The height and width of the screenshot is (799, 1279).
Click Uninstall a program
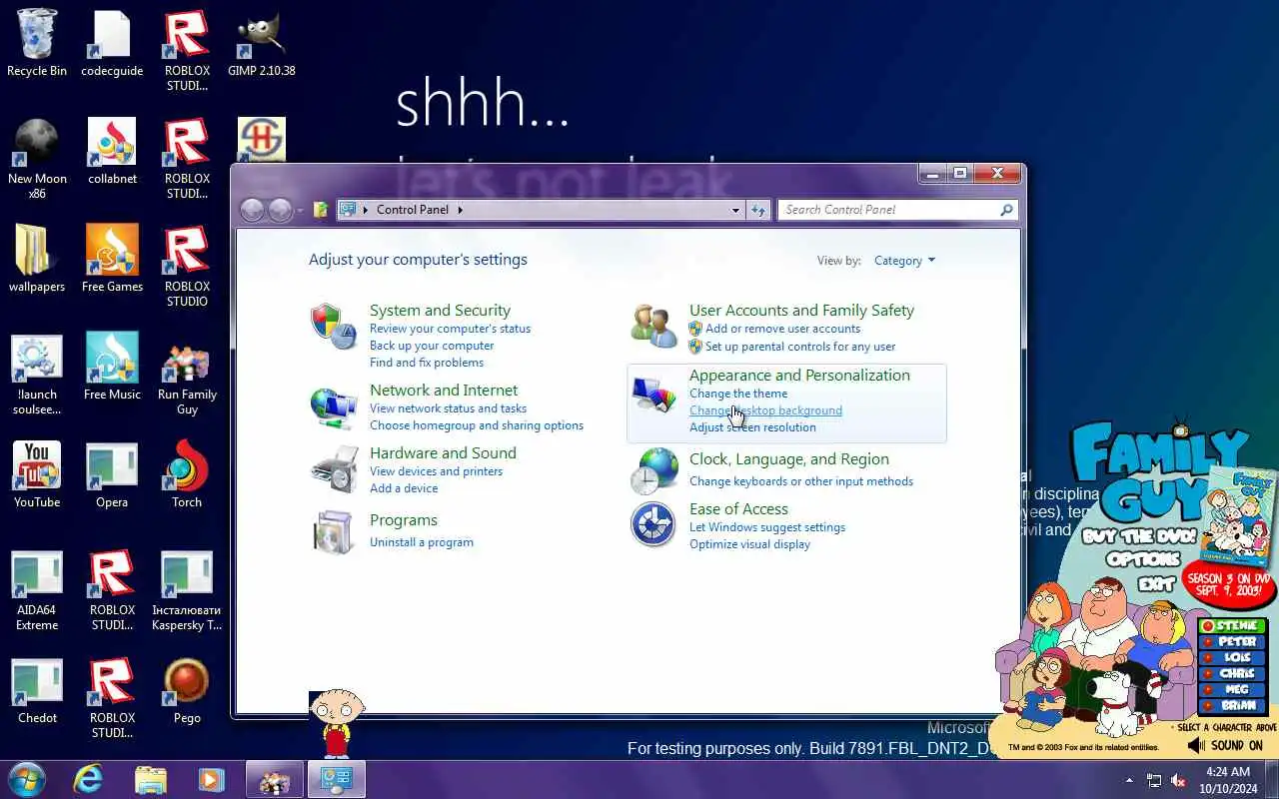click(422, 542)
